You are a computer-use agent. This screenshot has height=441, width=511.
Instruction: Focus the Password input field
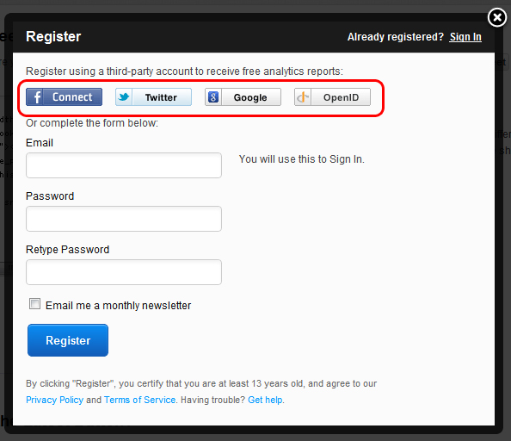[124, 219]
